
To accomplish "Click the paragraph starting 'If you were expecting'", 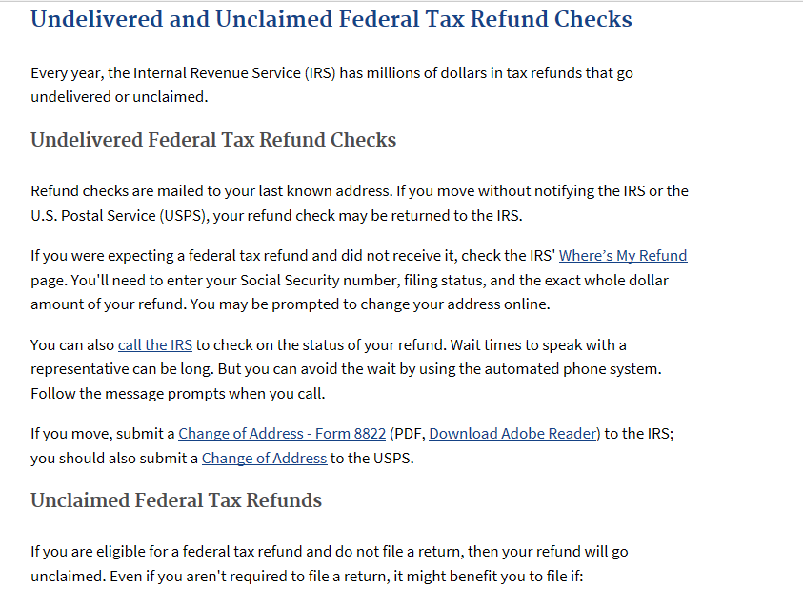I will click(286, 281).
